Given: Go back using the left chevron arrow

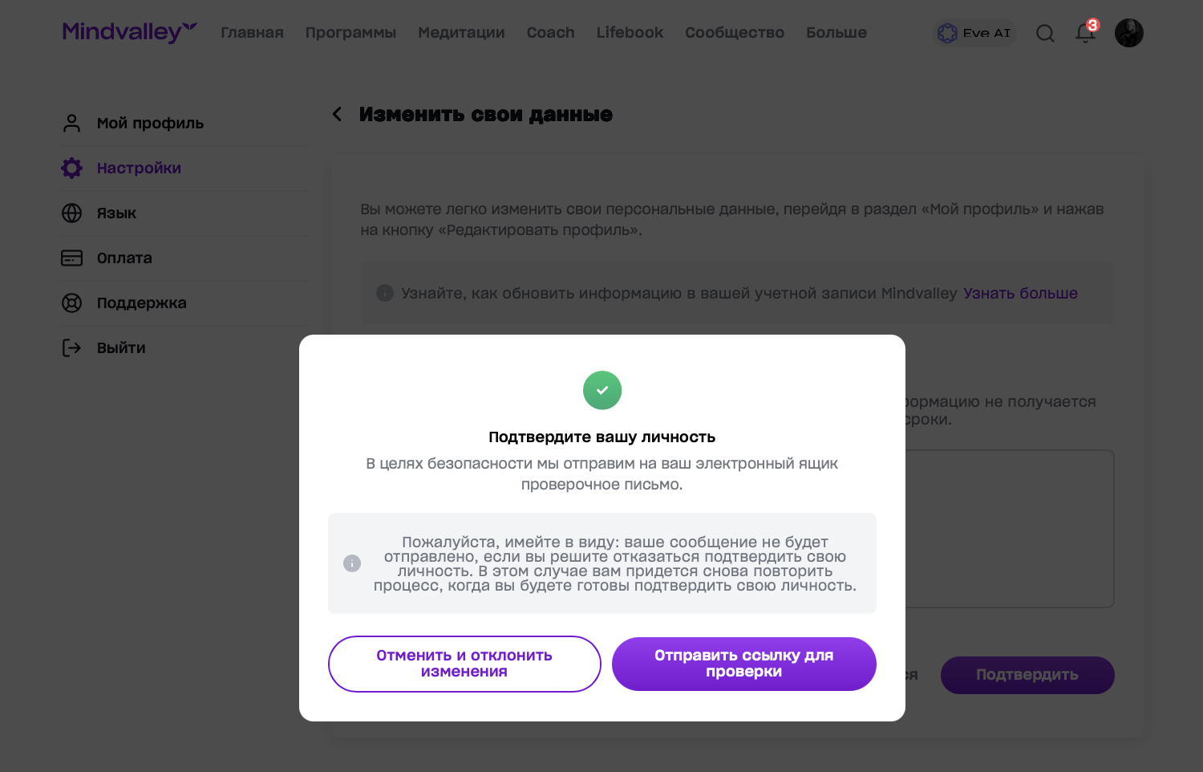Looking at the screenshot, I should [338, 115].
